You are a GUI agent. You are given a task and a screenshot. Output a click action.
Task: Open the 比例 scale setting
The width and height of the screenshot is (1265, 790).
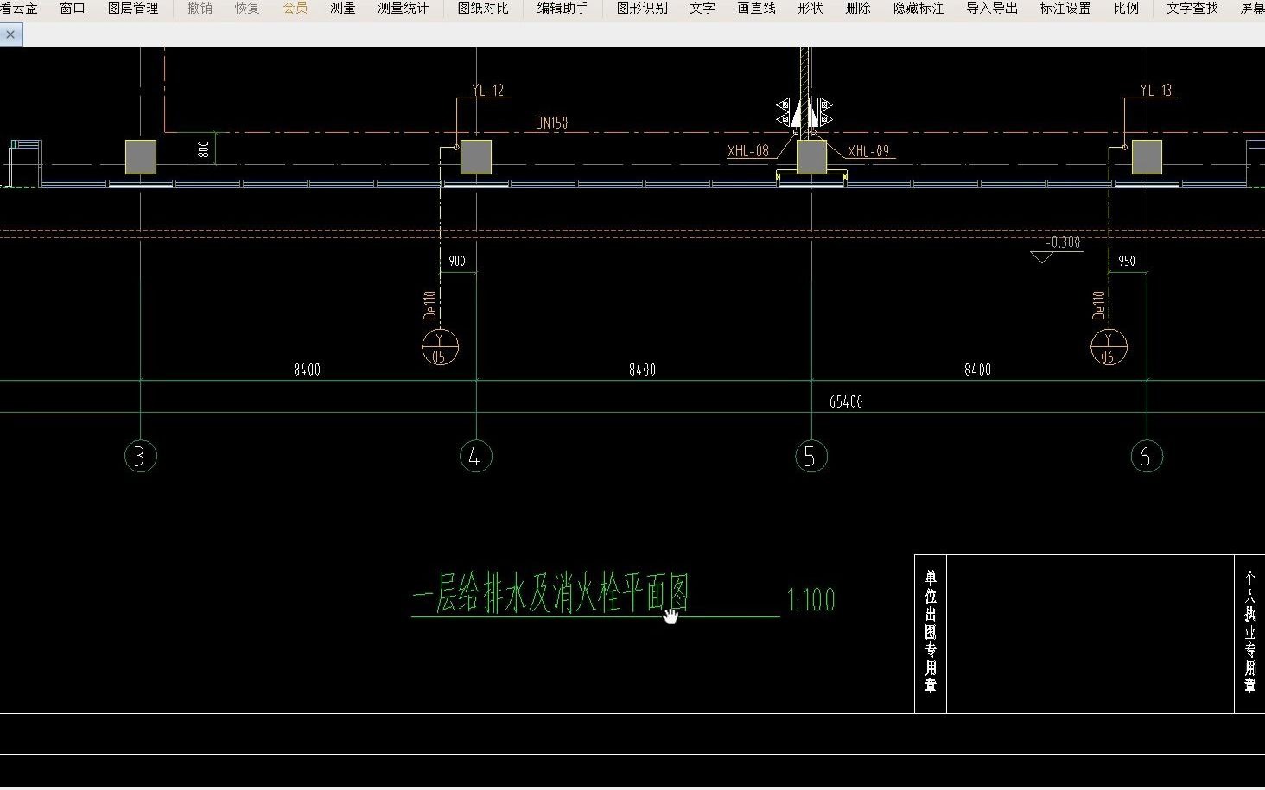click(1126, 9)
